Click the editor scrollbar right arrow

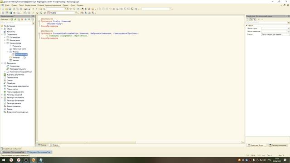[243, 142]
